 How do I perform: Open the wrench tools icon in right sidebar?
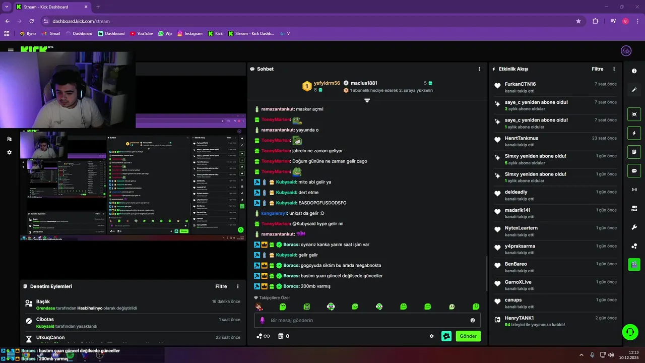634,227
